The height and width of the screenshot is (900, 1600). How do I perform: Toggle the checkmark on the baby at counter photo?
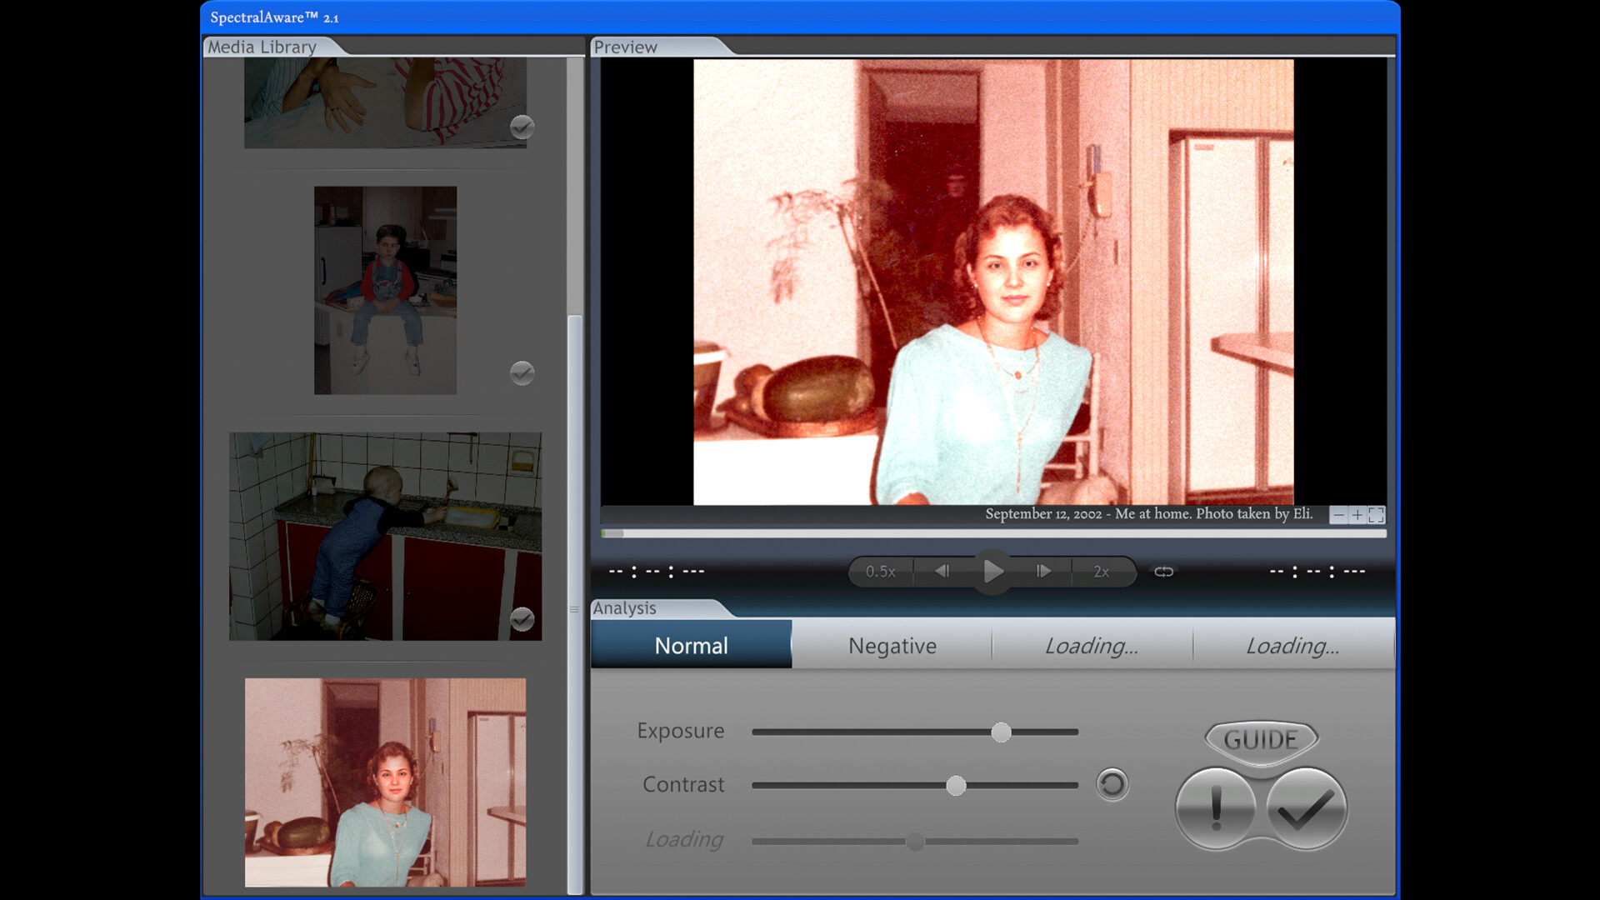pyautogui.click(x=521, y=620)
